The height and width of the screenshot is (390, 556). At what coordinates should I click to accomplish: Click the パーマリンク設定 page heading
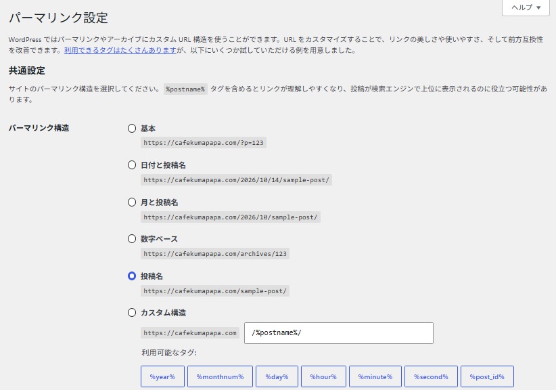tap(58, 18)
